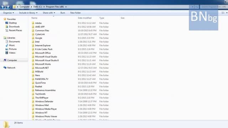The width and height of the screenshot is (228, 128).
Task: Select the Windows Photo Viewer folder
Action: (x=46, y=116)
